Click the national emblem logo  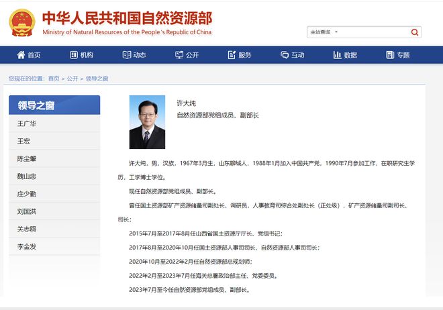[23, 23]
